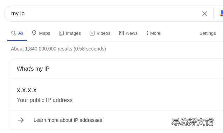223x133 pixels.
Task: Open the Settings menu
Action: 208,33
